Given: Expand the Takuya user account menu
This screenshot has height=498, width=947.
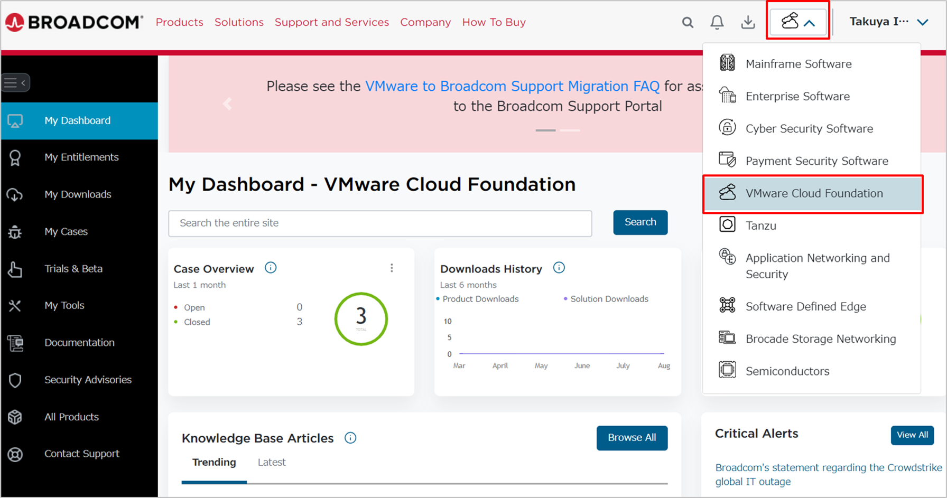Looking at the screenshot, I should (889, 22).
